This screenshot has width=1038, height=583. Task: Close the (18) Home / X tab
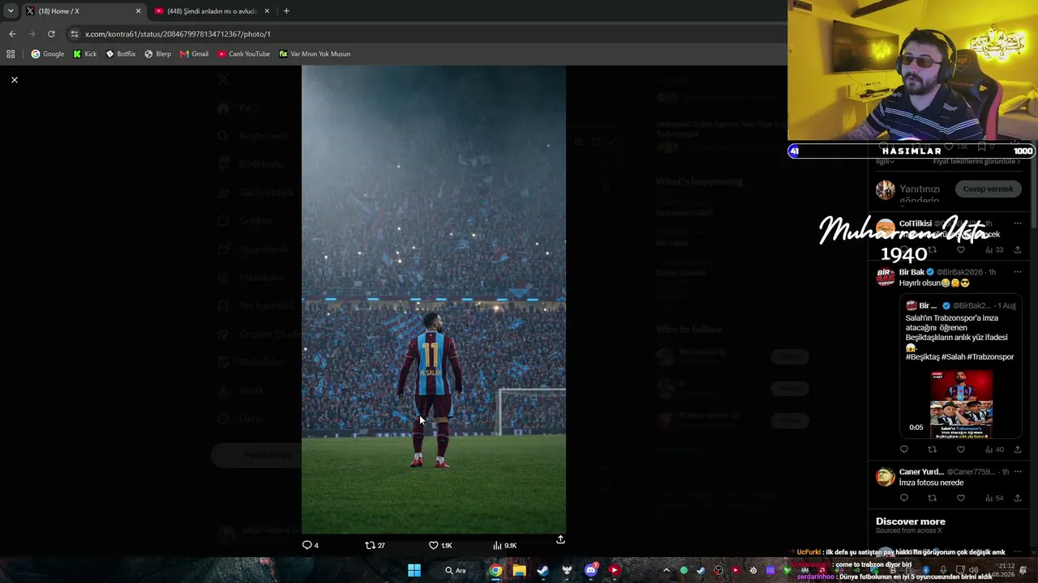click(138, 11)
